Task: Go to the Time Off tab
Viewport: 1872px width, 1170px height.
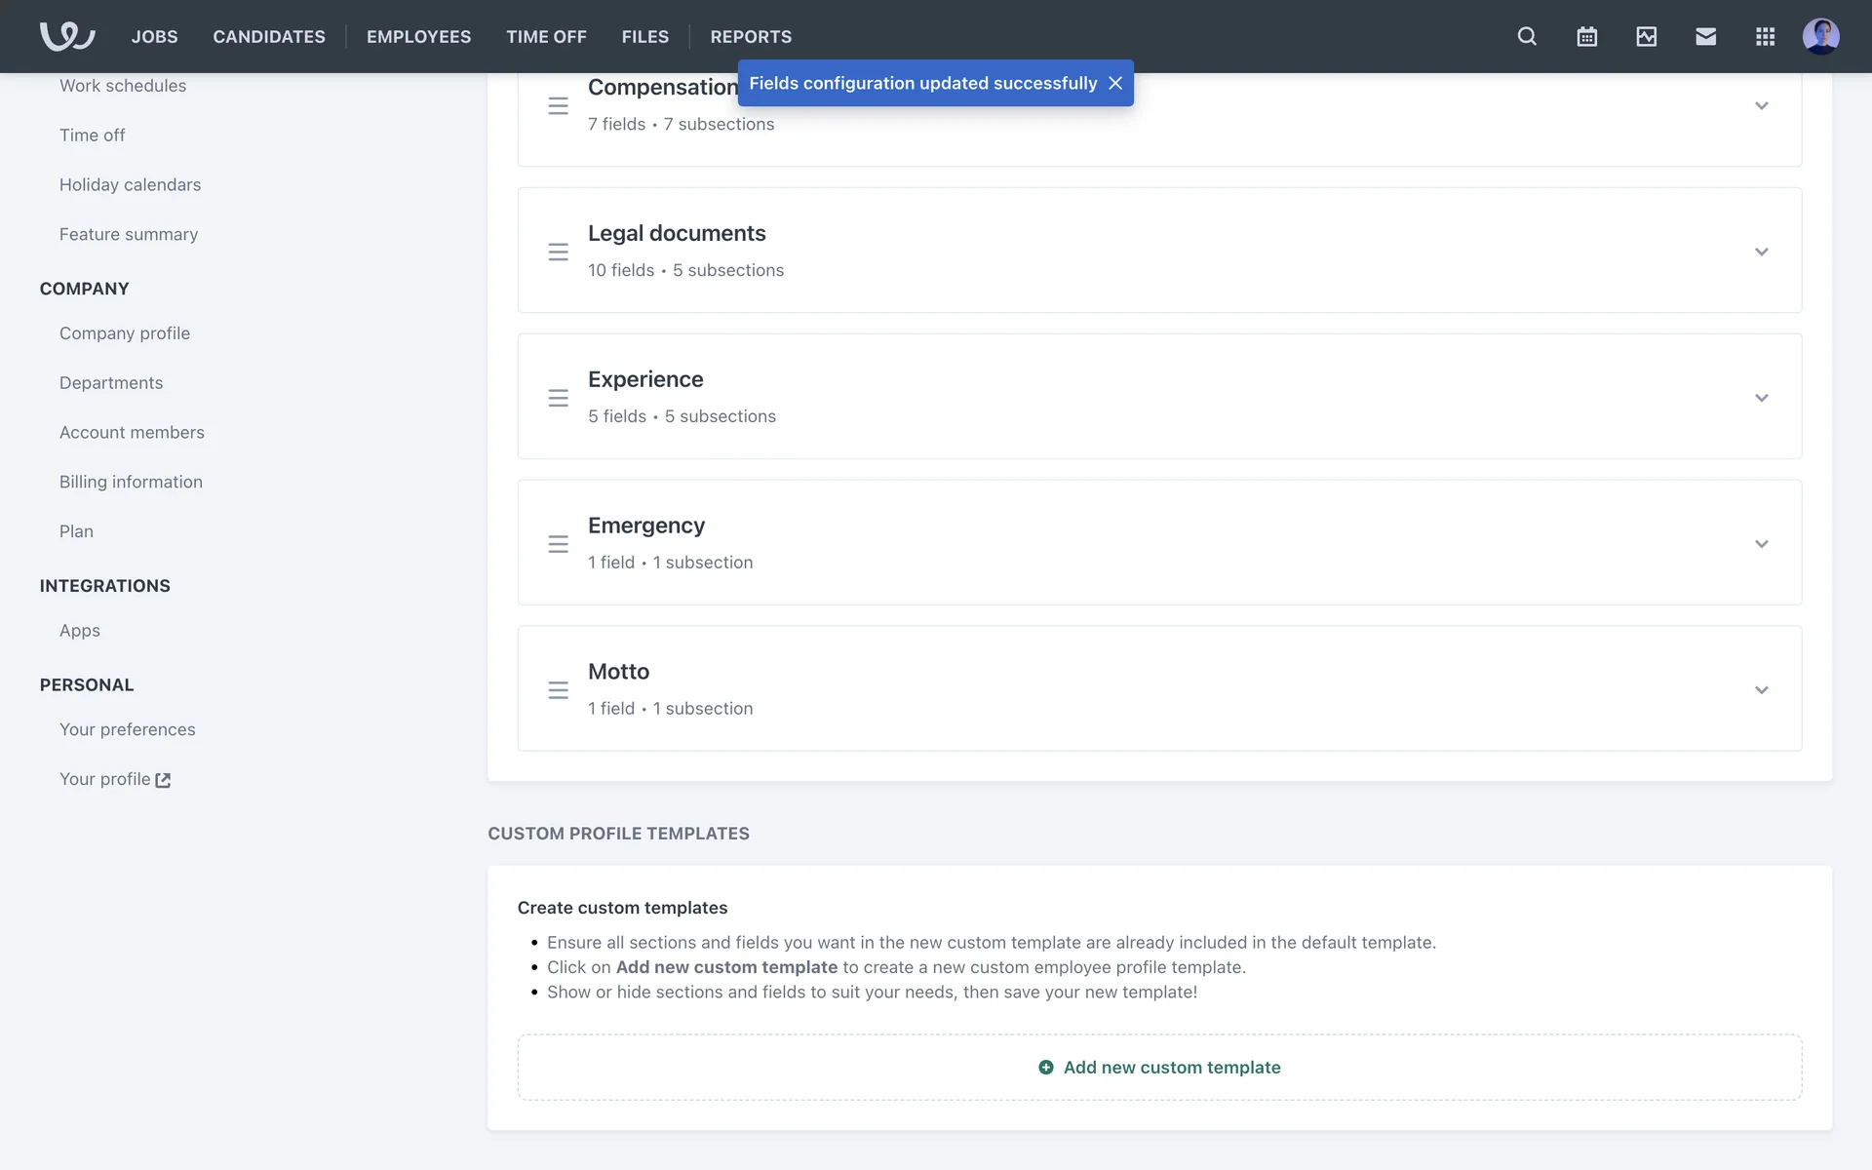Action: click(x=546, y=36)
